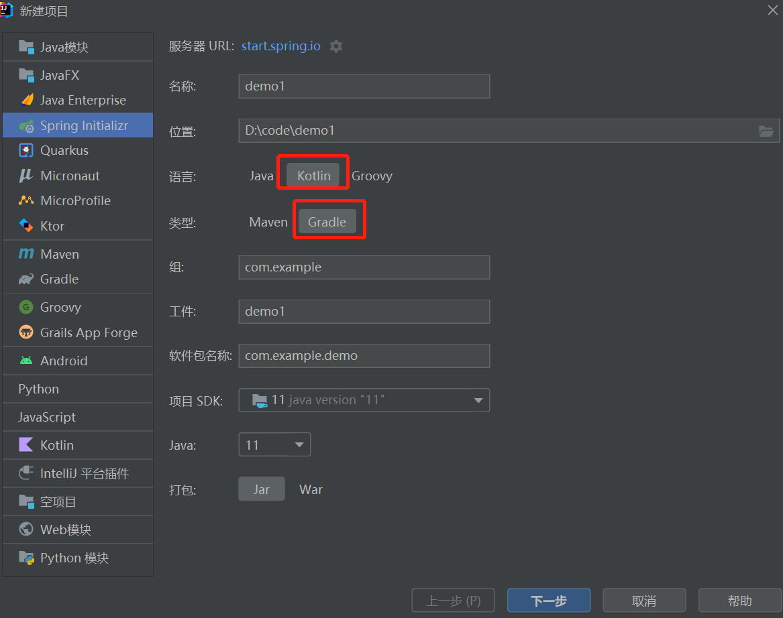Click the IntelliJ platform plugin icon
Screen dimensions: 783x618
pyautogui.click(x=26, y=473)
